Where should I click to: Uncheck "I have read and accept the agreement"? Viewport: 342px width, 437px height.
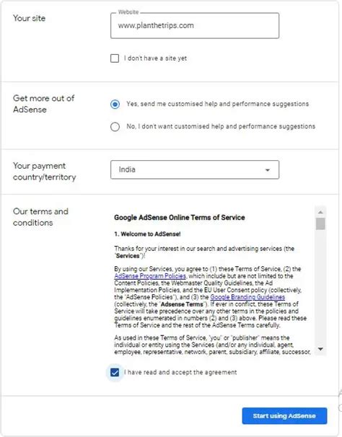coord(115,372)
